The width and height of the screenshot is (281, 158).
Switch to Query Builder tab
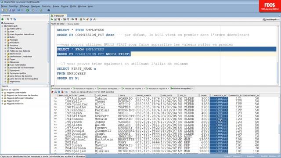click(73, 24)
